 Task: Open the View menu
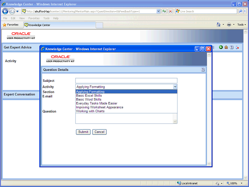coord(22,18)
